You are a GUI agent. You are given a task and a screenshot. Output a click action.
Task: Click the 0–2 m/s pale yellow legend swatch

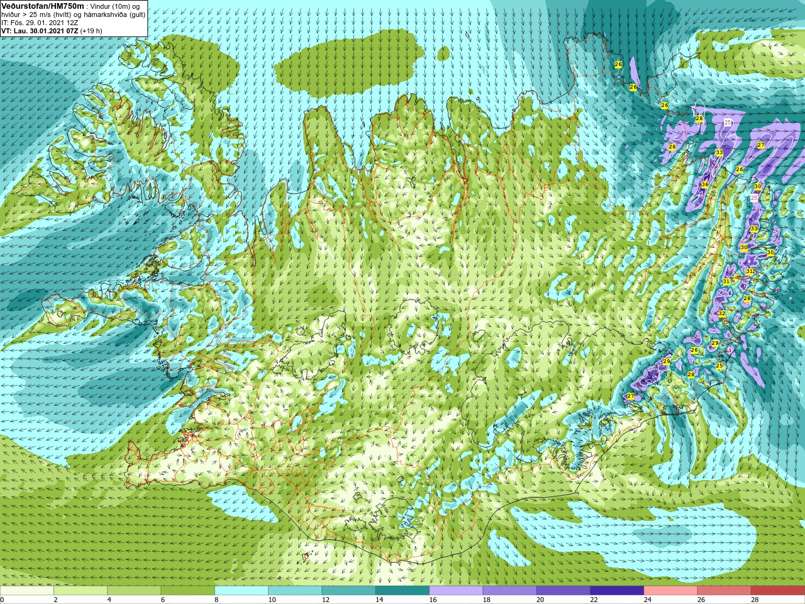tap(27, 591)
